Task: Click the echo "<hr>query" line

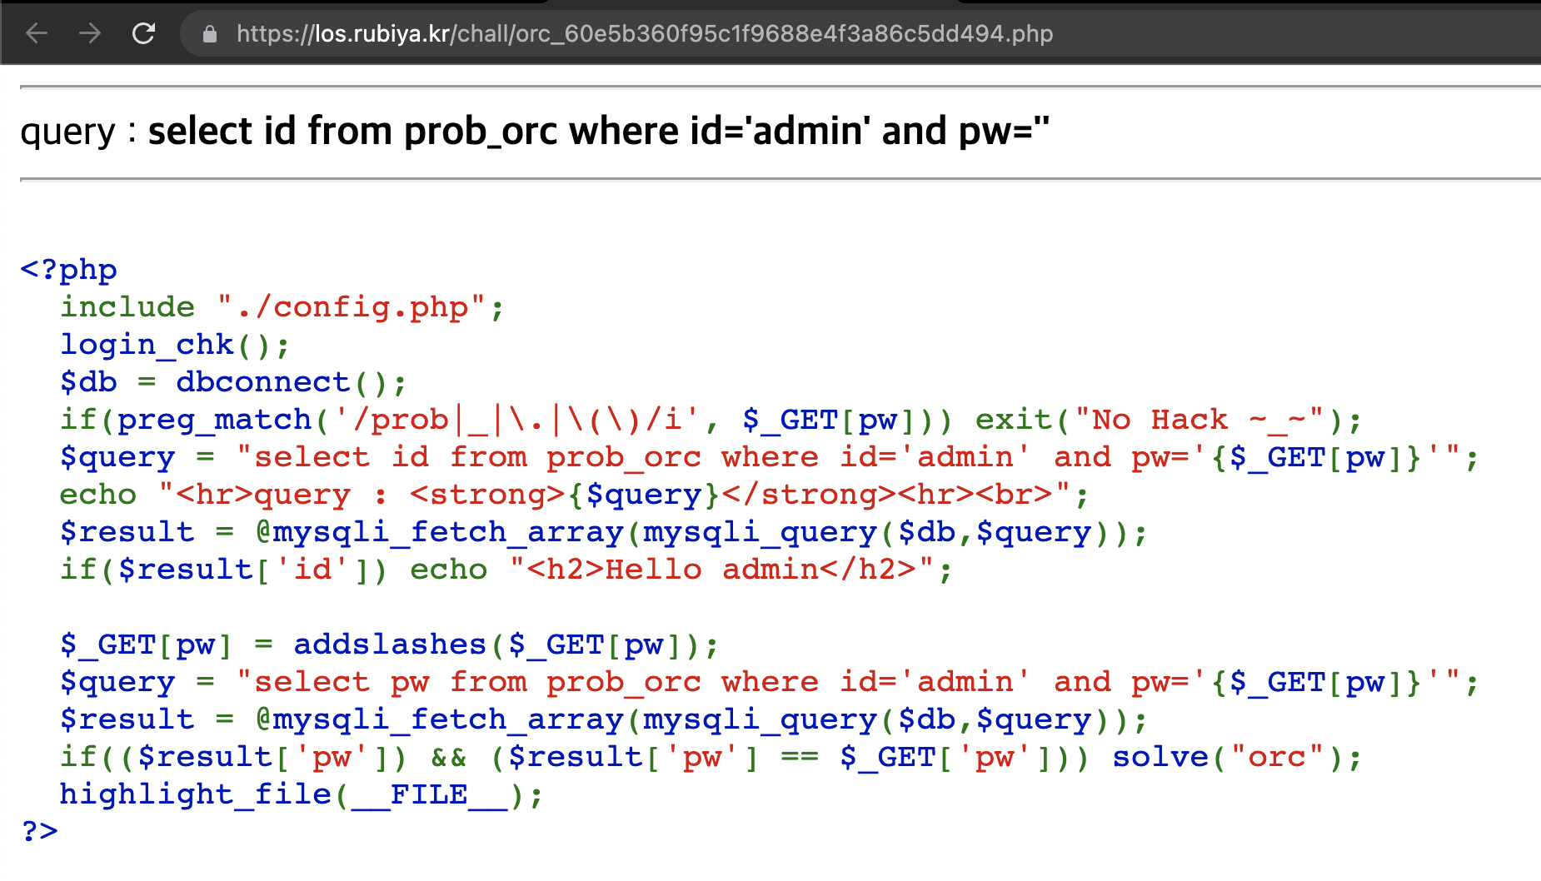Action: coord(574,495)
